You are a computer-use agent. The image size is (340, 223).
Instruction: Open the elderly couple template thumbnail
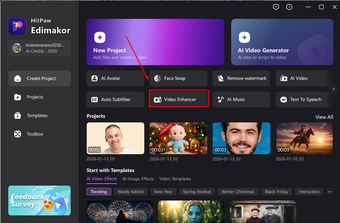(263, 211)
